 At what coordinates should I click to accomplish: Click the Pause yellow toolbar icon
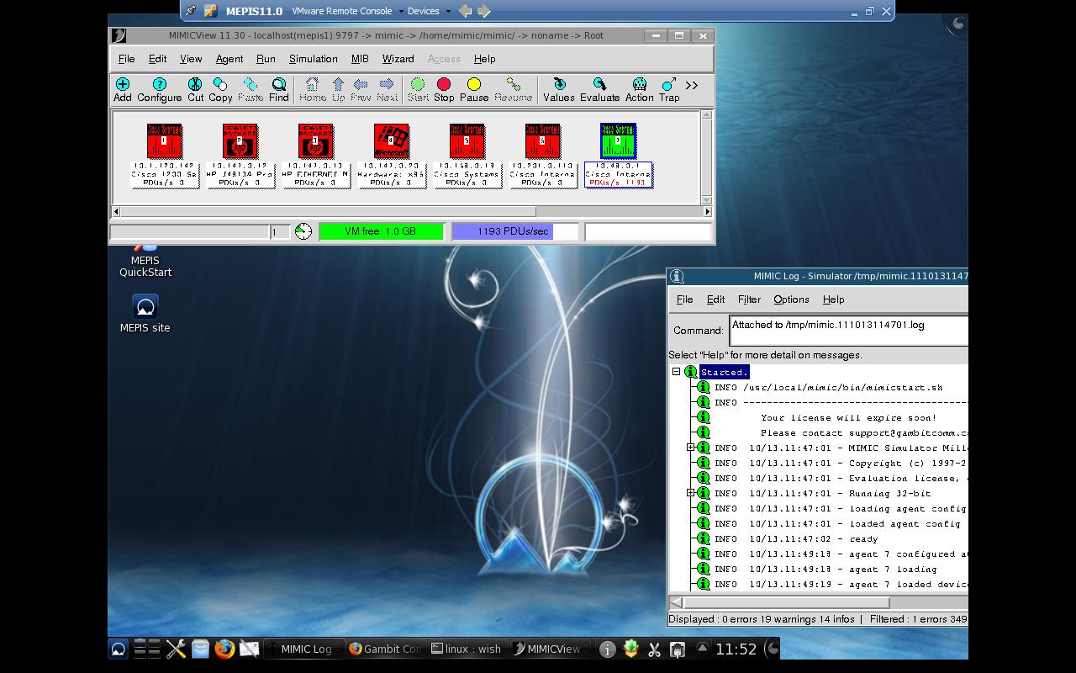pos(473,89)
